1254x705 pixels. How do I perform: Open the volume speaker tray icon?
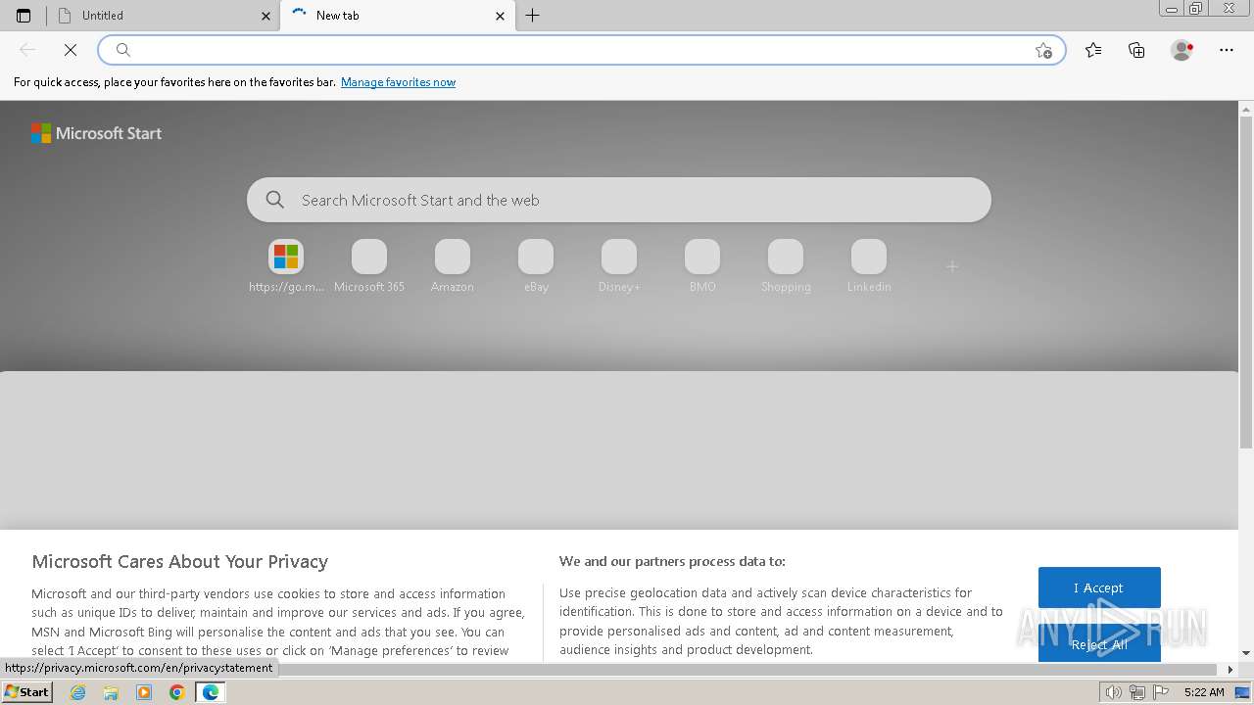[x=1114, y=692]
